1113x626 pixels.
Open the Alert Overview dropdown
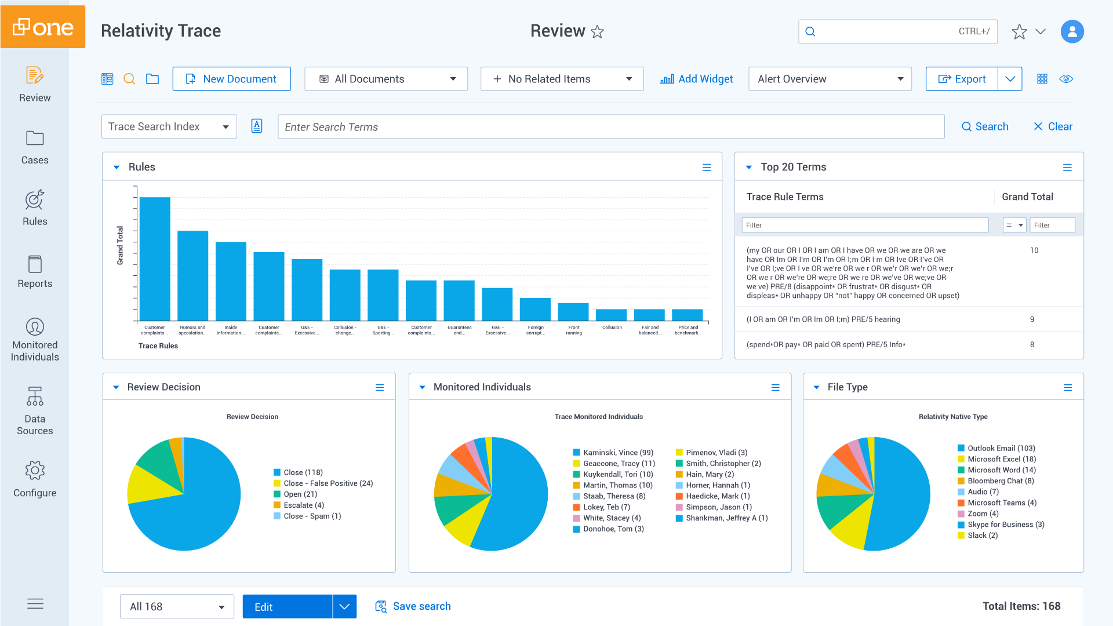pos(830,79)
